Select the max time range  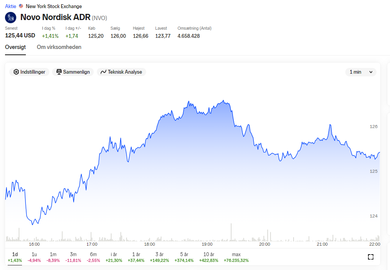click(236, 257)
